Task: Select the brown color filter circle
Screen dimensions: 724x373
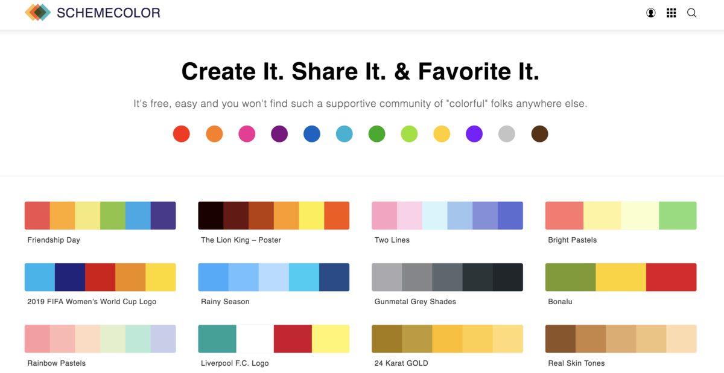Action: pyautogui.click(x=539, y=134)
